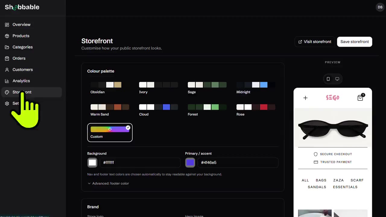The height and width of the screenshot is (217, 386).
Task: Select the Obsidian colour palette
Action: click(x=110, y=88)
